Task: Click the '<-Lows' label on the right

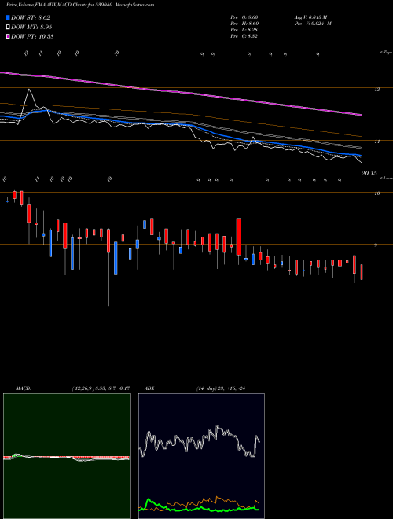Action: coord(386,178)
